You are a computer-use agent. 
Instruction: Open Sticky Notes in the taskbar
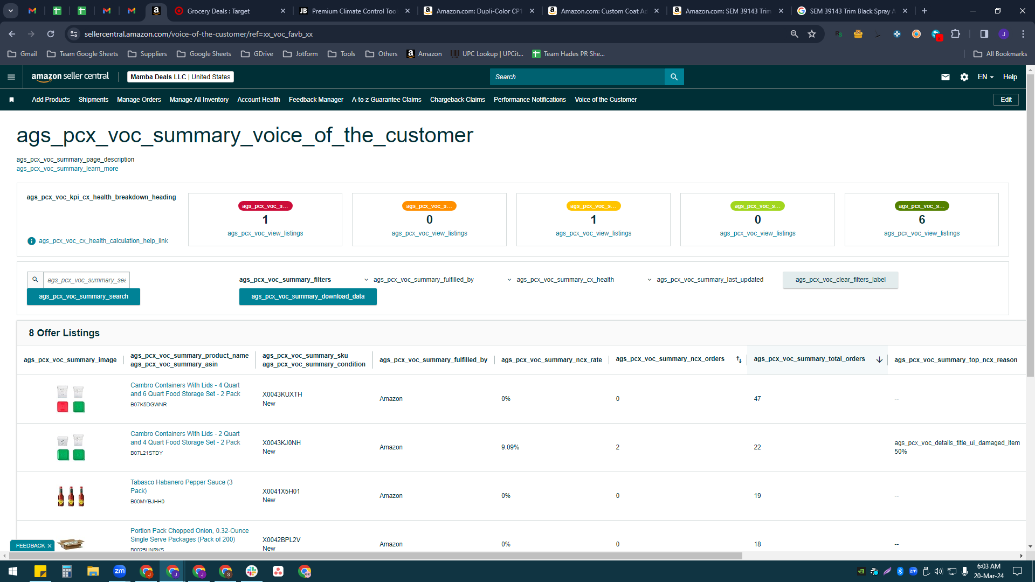click(40, 571)
